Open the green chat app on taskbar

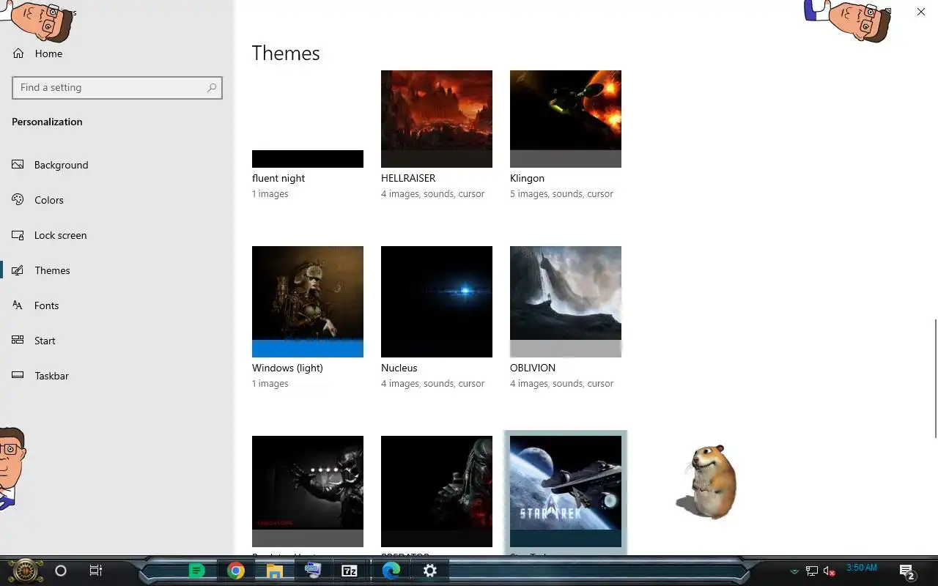[x=196, y=571]
